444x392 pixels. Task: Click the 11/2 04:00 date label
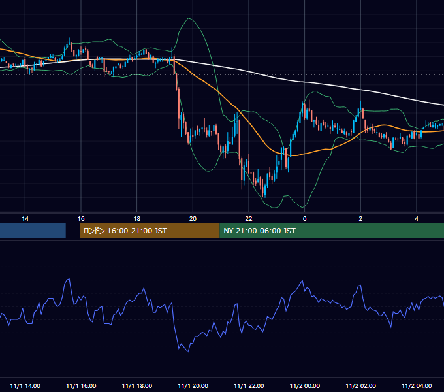pyautogui.click(x=417, y=385)
